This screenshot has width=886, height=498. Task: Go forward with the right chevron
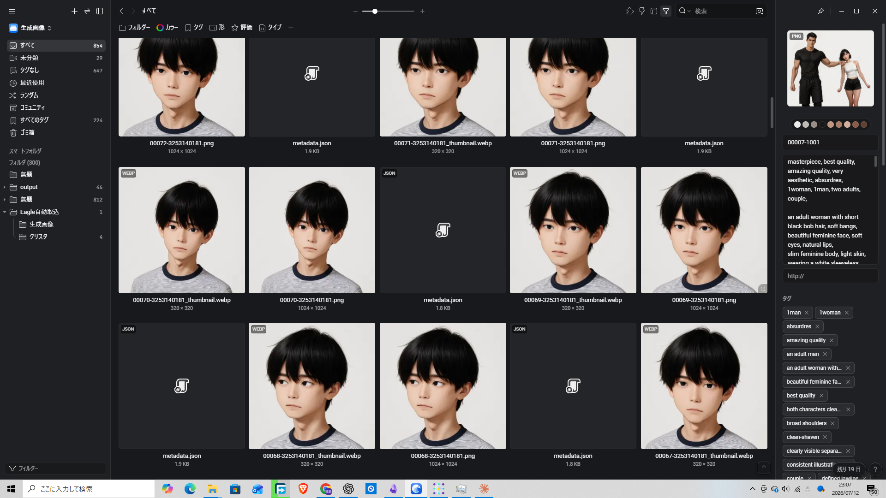pyautogui.click(x=133, y=11)
